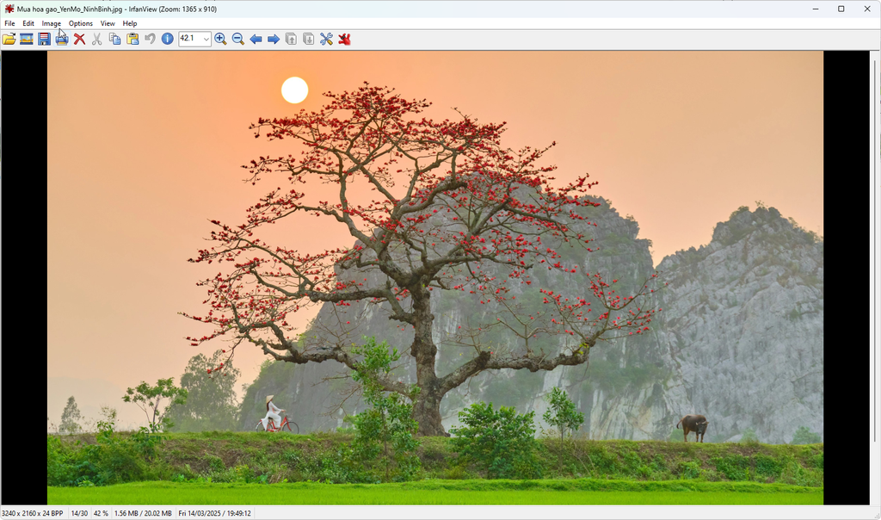This screenshot has height=520, width=881.
Task: Click the Undo arrow icon
Action: 150,39
